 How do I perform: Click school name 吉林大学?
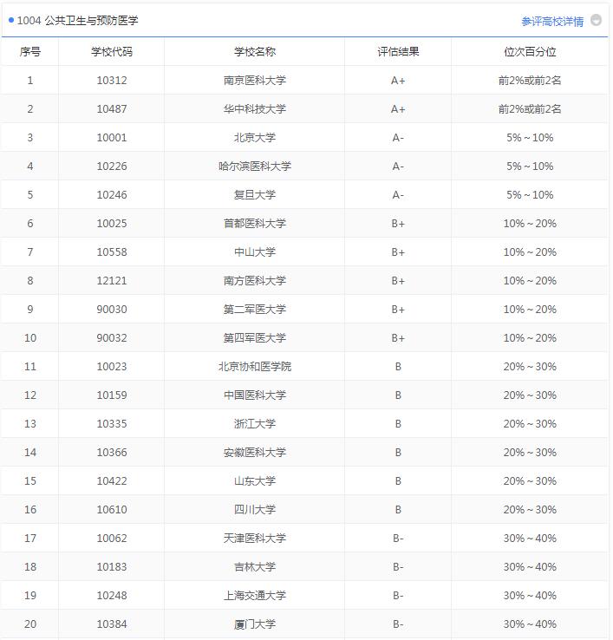(255, 566)
